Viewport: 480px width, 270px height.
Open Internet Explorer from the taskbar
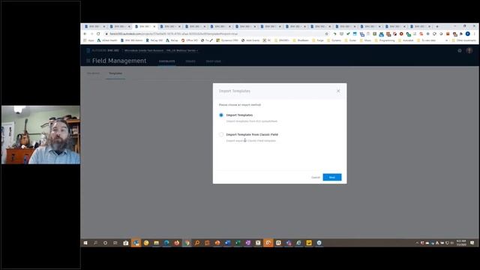tap(298, 243)
